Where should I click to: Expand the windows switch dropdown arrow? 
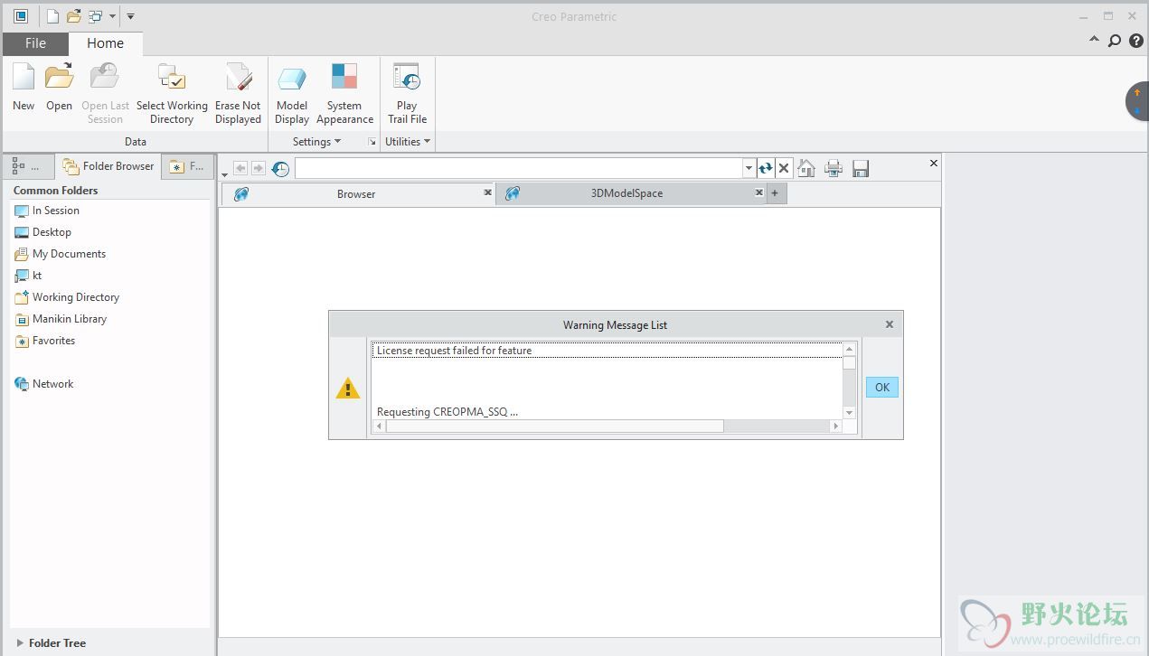112,16
